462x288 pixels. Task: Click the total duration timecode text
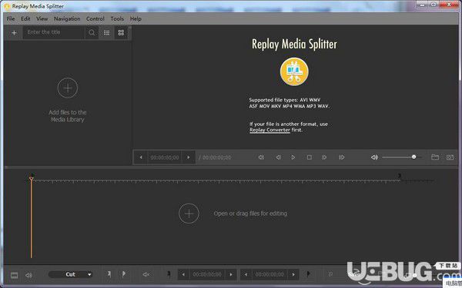(216, 157)
